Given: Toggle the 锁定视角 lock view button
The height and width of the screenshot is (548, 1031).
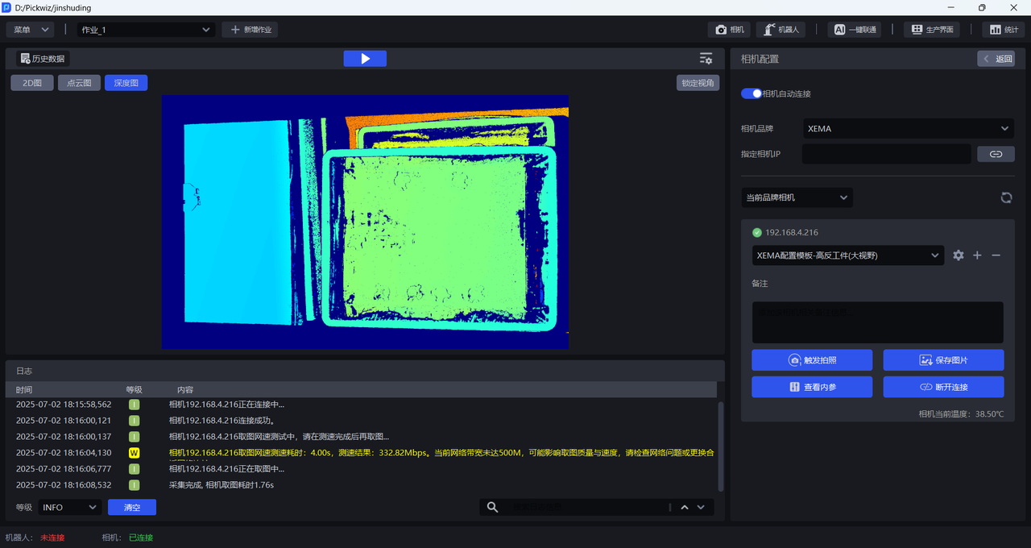Looking at the screenshot, I should tap(698, 83).
